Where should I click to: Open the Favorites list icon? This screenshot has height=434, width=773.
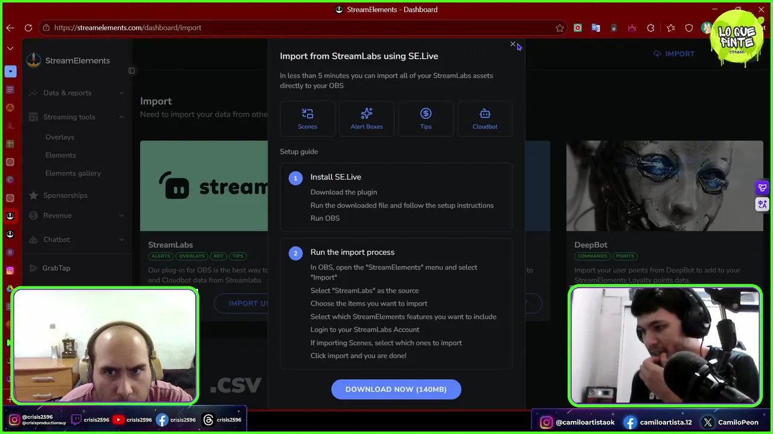click(670, 28)
